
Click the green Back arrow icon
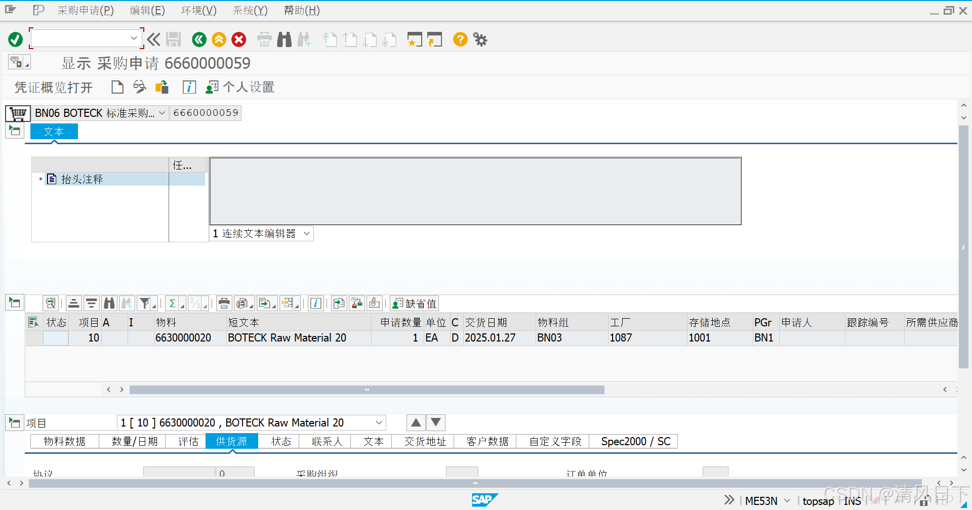pos(199,39)
